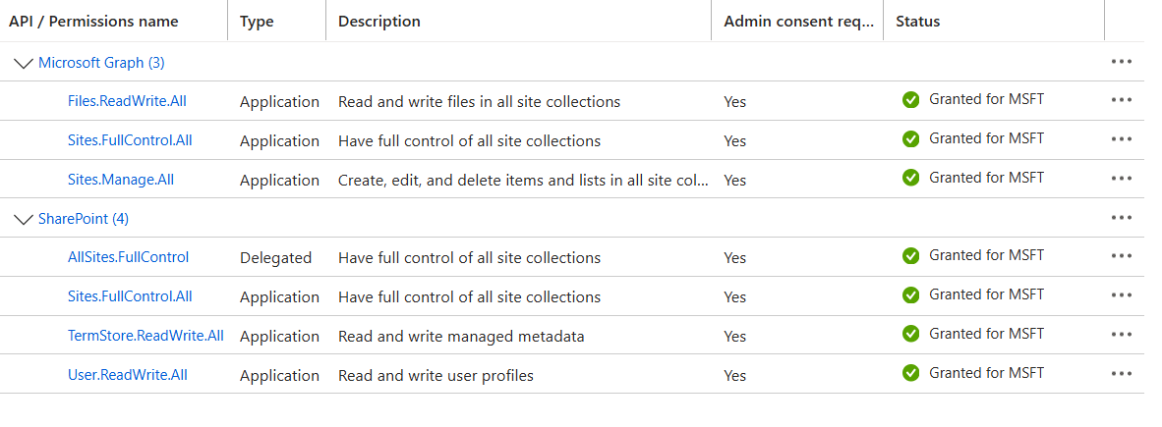Collapse the Microsoft Graph group chevron

(24, 64)
